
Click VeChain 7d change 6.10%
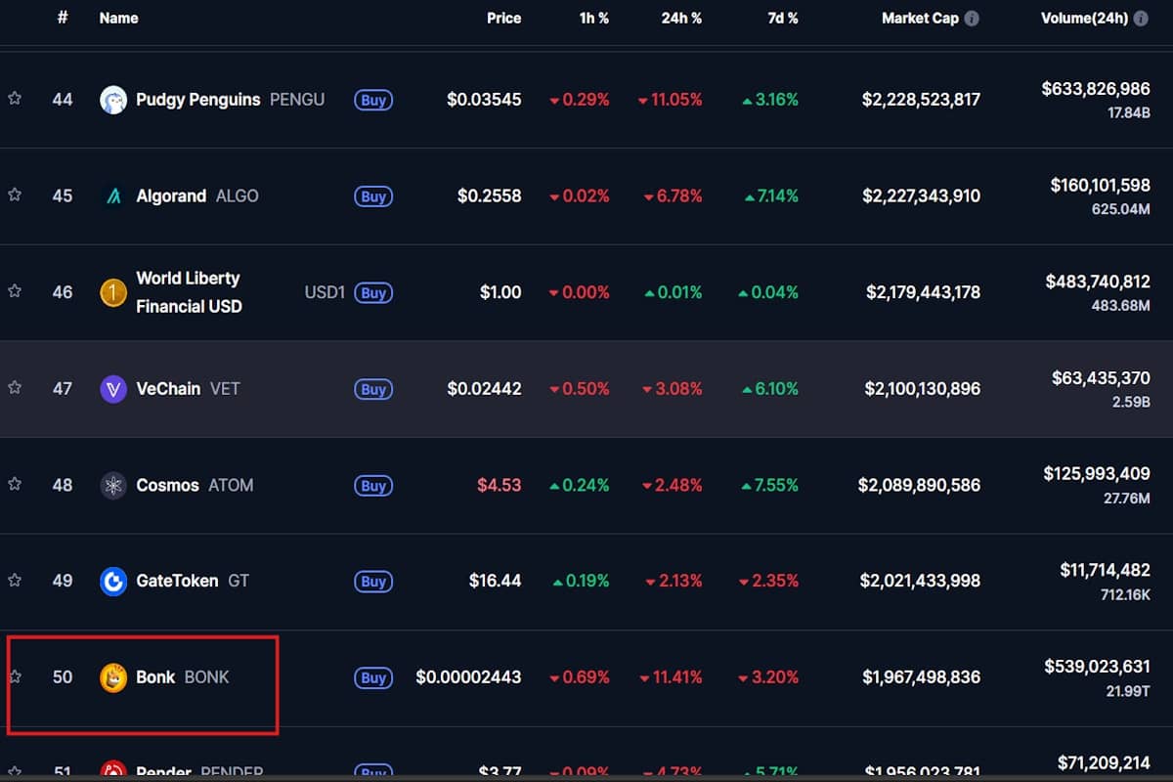770,389
